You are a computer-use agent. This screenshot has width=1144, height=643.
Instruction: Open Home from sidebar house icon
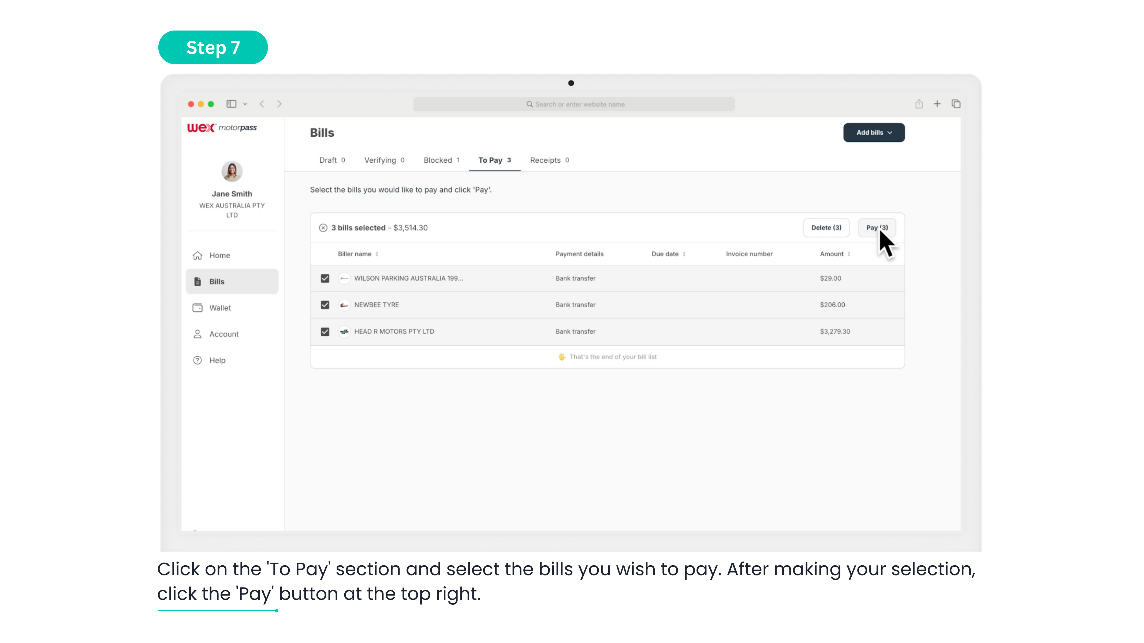click(197, 255)
